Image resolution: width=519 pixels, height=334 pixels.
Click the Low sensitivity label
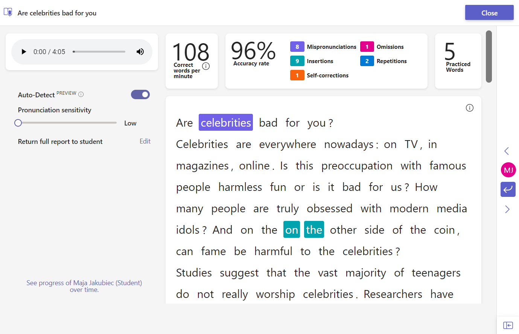130,123
